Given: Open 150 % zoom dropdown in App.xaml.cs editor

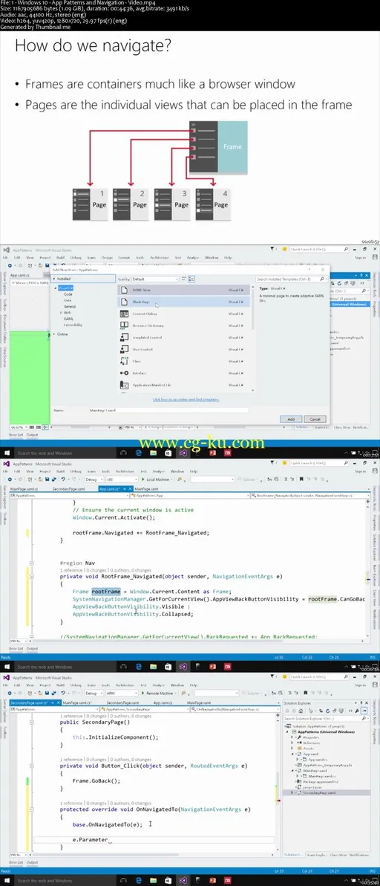Looking at the screenshot, I should coord(17,641).
